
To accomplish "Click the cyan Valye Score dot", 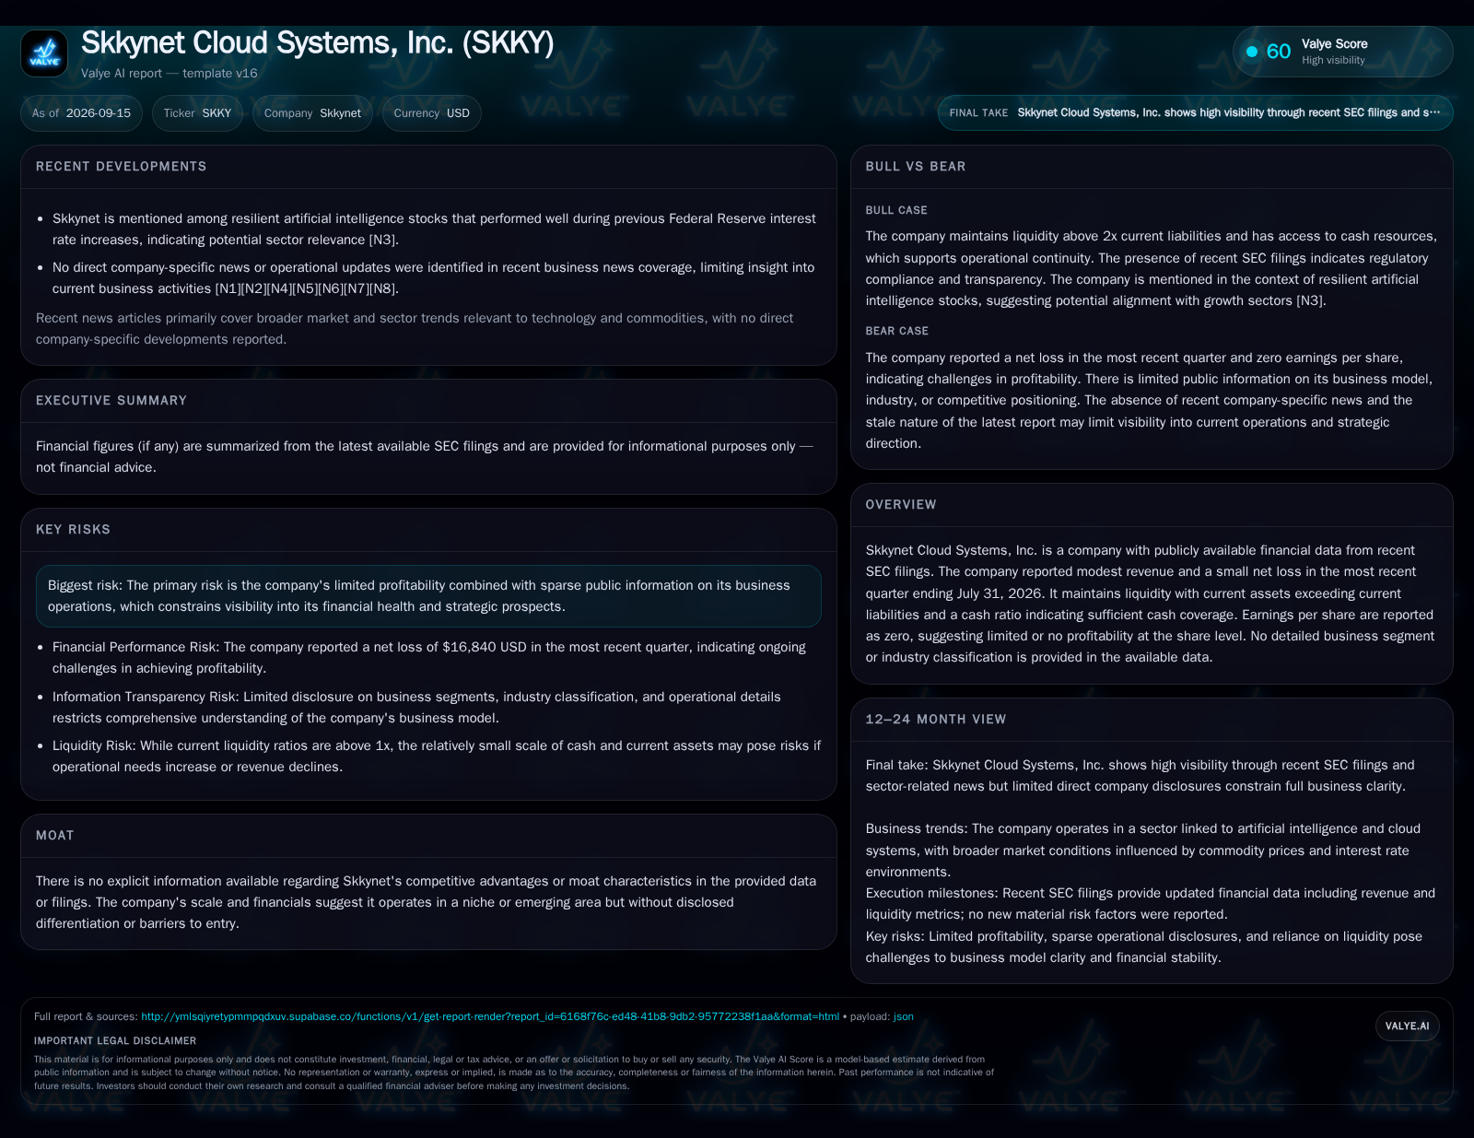I will click(x=1252, y=52).
